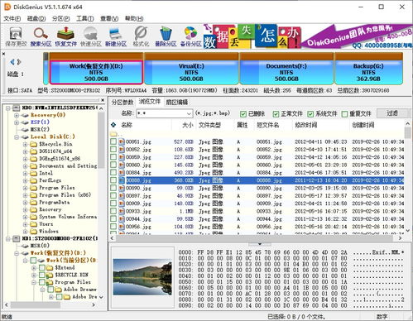Select file row 00944.jpg

(257, 219)
